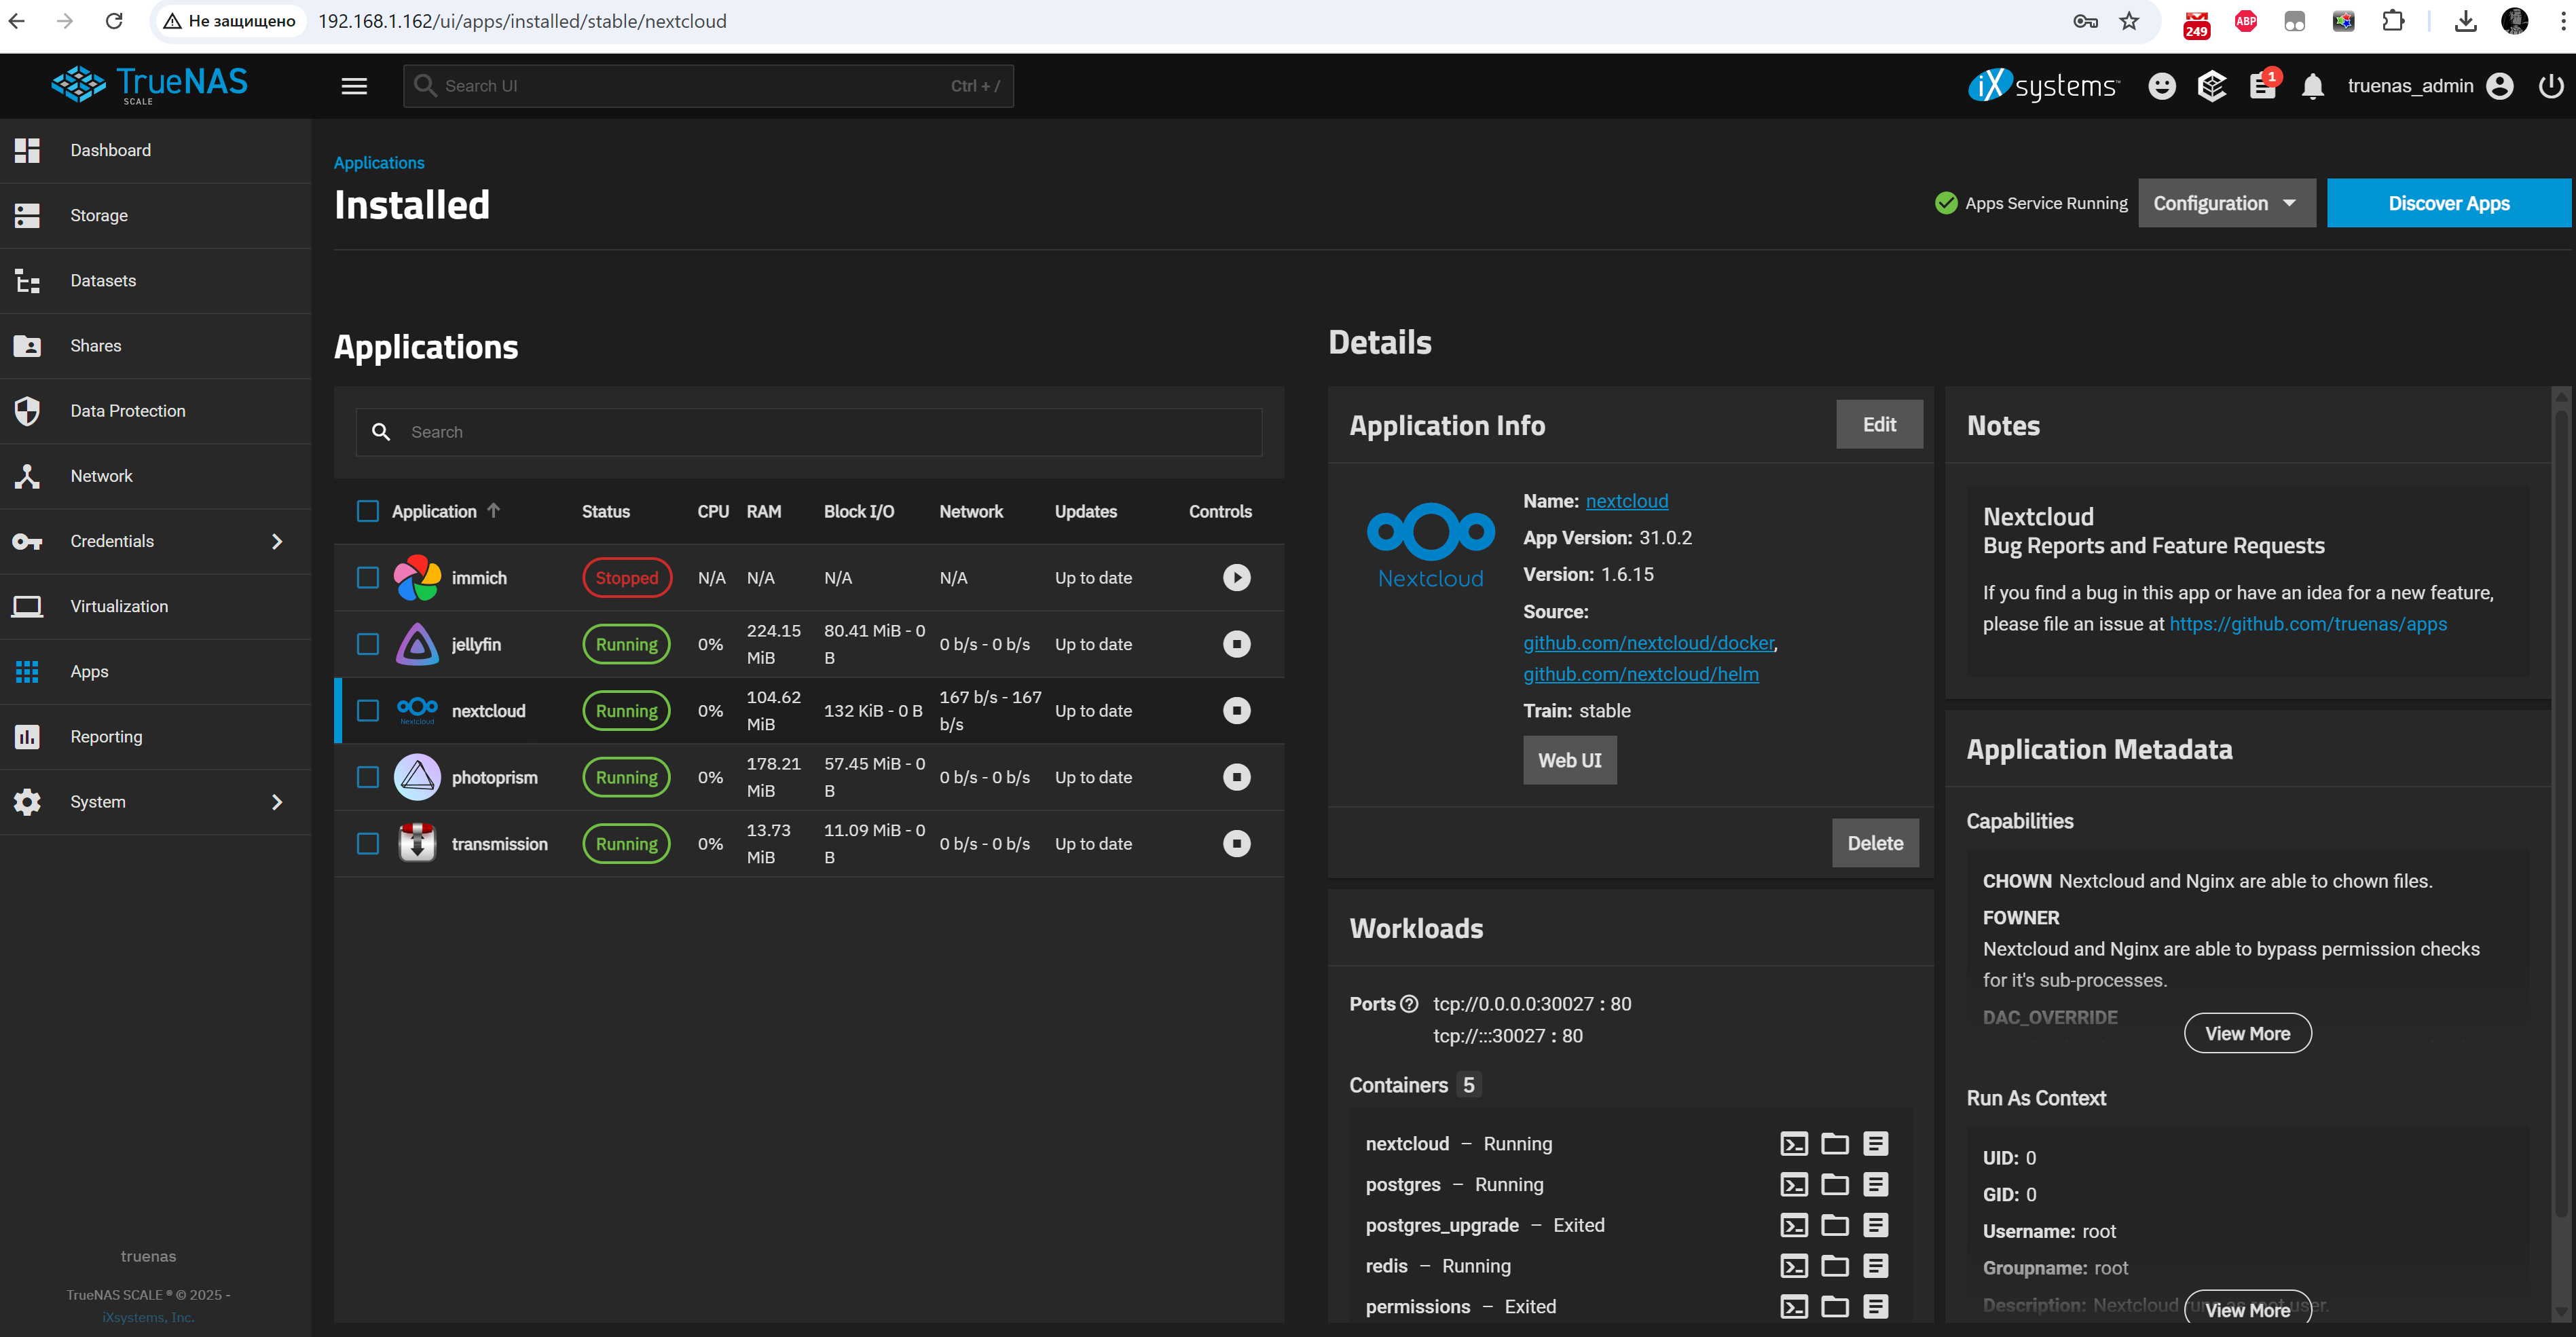
Task: View logs for postgres container
Action: click(1875, 1185)
